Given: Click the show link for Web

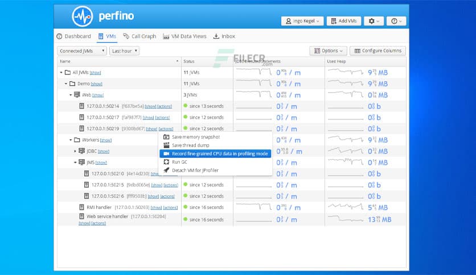Looking at the screenshot, I should pyautogui.click(x=98, y=95).
